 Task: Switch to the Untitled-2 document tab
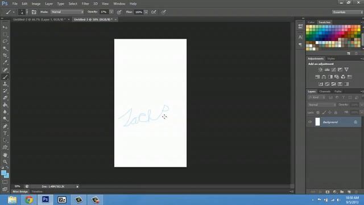[39, 19]
